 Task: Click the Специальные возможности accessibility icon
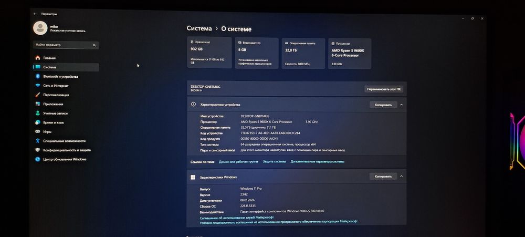point(38,141)
